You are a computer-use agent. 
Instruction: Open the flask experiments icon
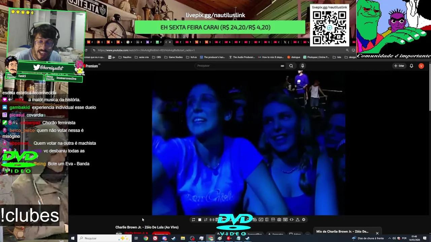298,220
